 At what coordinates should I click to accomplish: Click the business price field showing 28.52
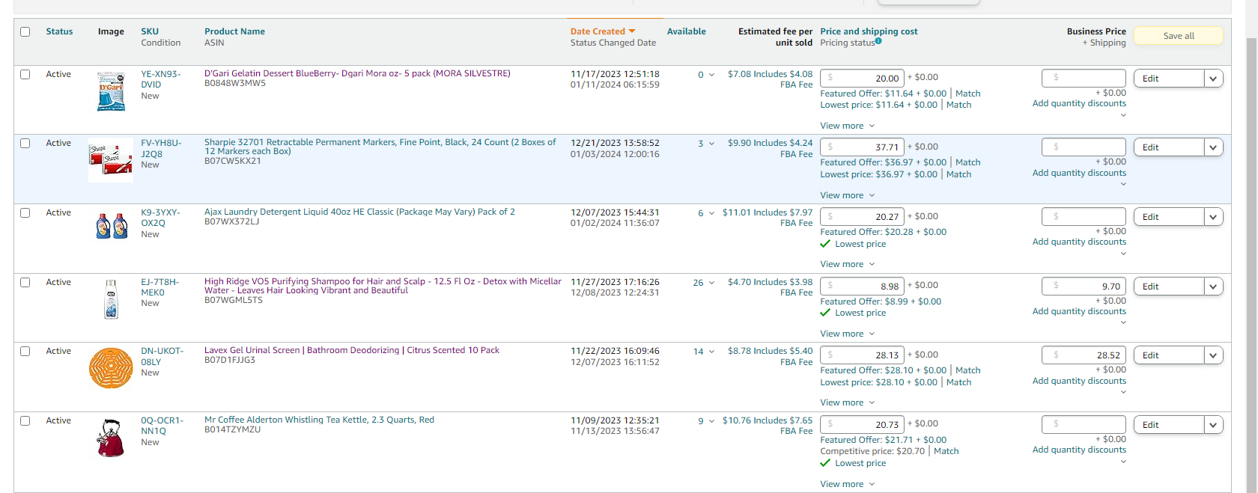point(1084,355)
